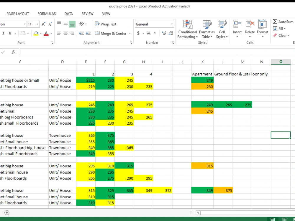The width and height of the screenshot is (295, 221).
Task: Open the font size dropdown
Action: coord(38,24)
